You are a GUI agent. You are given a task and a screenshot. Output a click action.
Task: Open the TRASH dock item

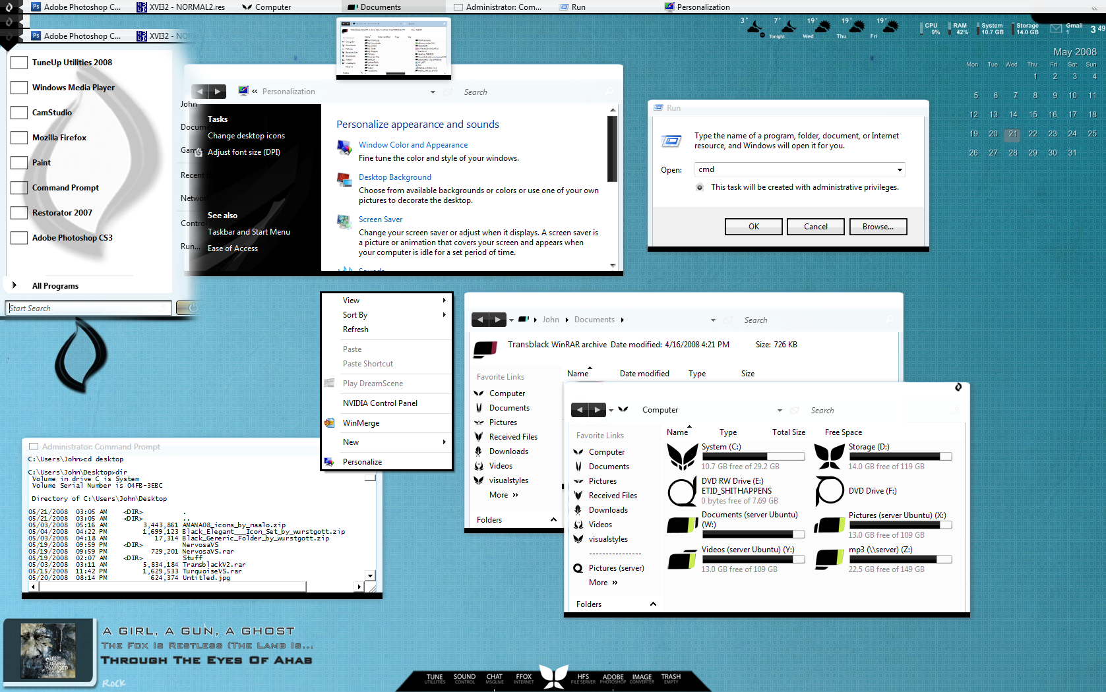click(x=671, y=679)
